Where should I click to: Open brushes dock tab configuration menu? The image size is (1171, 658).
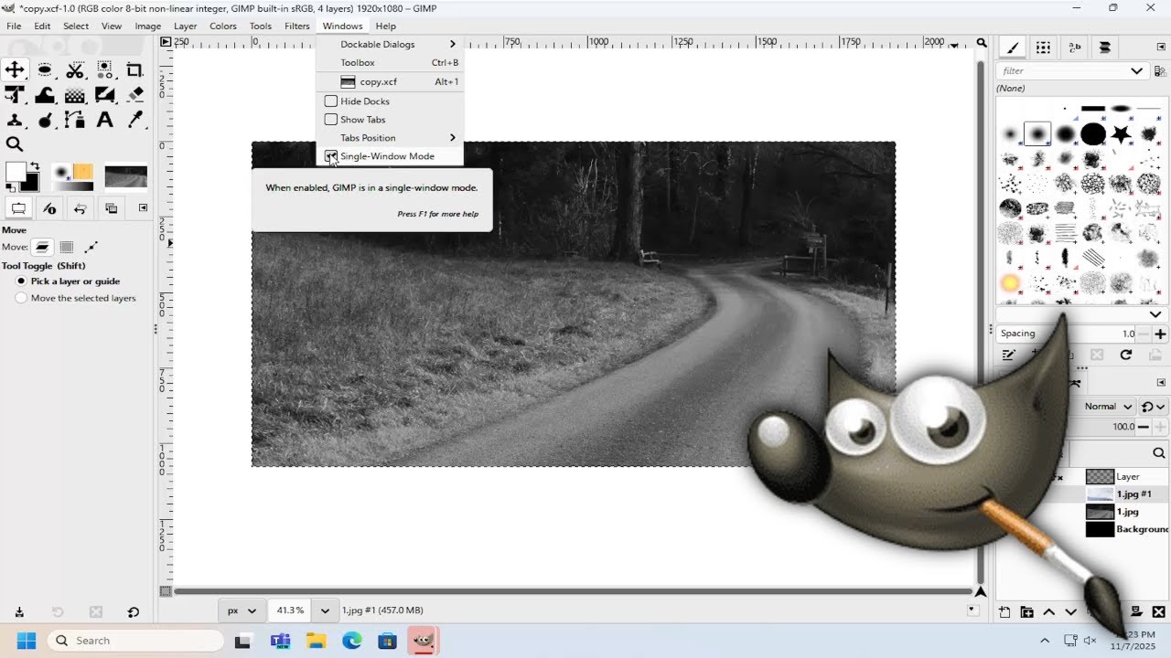pos(1161,48)
